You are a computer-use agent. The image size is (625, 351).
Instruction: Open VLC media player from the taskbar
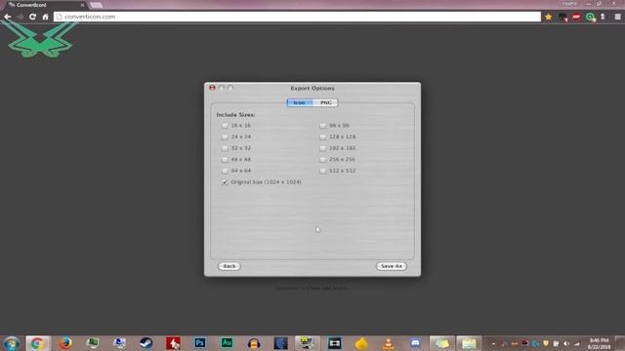pyautogui.click(x=389, y=343)
